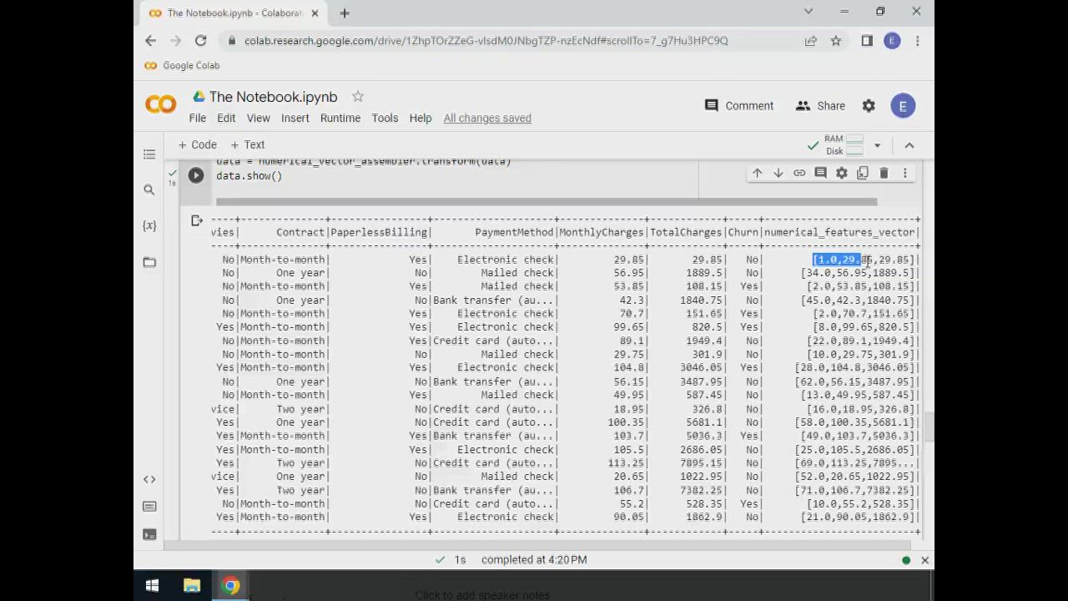The image size is (1068, 601).
Task: Open the Help menu
Action: coord(421,118)
